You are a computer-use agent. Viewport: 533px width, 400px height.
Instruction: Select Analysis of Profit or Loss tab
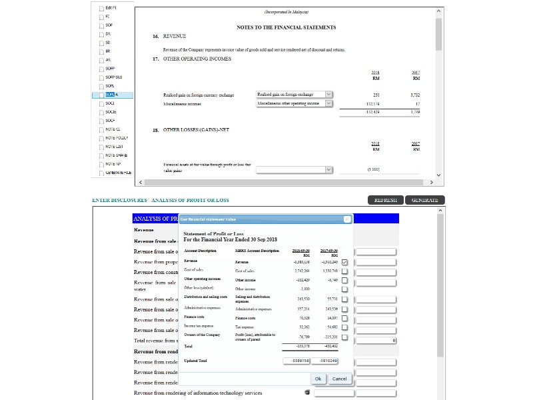pyautogui.click(x=190, y=200)
